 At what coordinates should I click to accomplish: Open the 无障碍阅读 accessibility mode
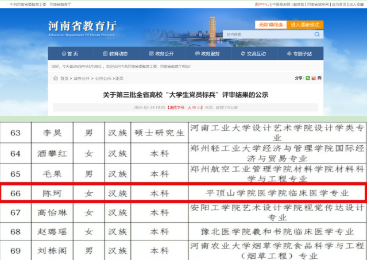pyautogui.click(x=271, y=25)
